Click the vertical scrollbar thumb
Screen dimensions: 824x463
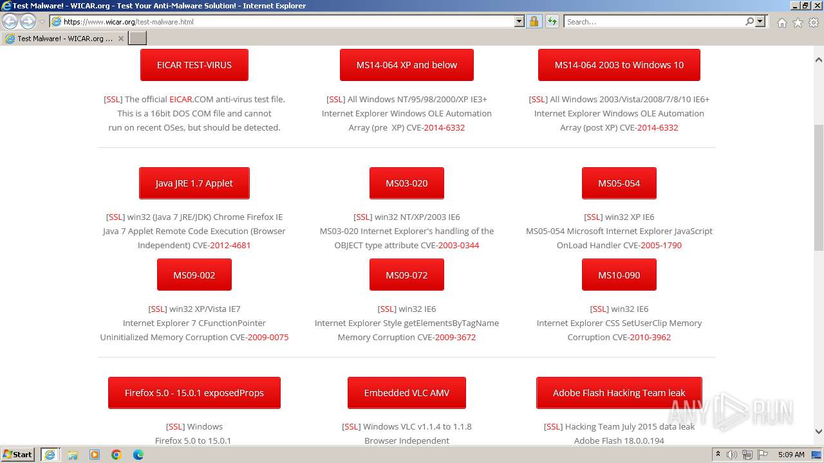coord(819,188)
